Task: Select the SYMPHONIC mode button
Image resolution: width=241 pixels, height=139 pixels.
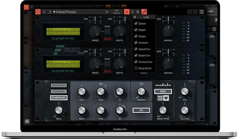Action: point(59,98)
